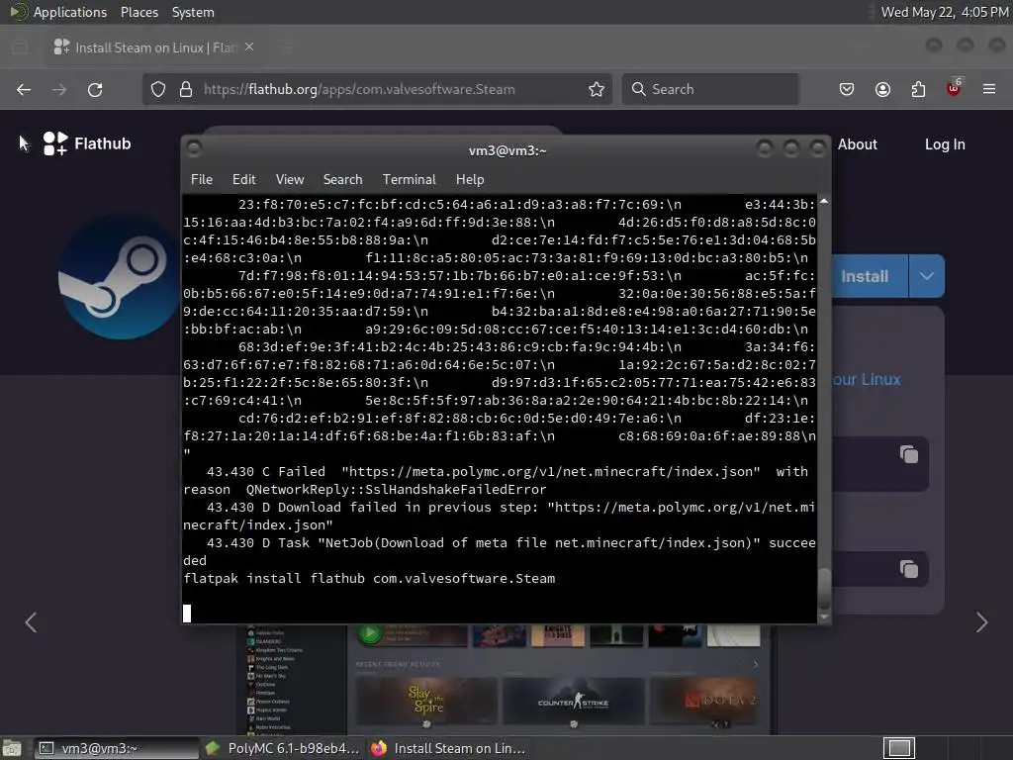Show the previous screenshot in carousel
The width and height of the screenshot is (1013, 760).
[31, 622]
